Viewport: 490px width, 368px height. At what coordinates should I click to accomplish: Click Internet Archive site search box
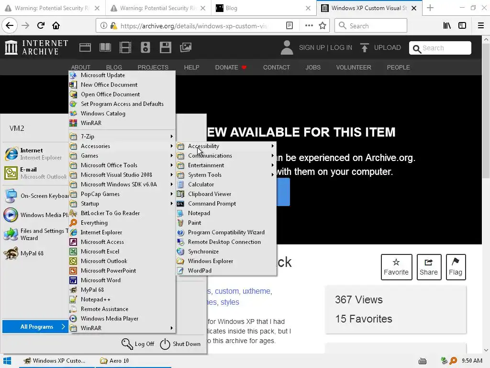tap(440, 48)
